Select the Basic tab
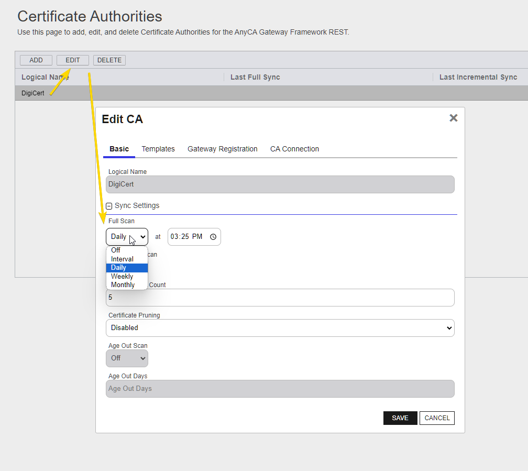The image size is (528, 471). click(119, 149)
